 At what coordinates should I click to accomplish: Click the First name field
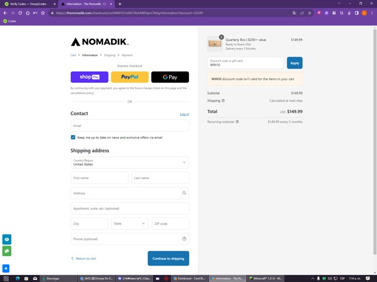(100, 177)
